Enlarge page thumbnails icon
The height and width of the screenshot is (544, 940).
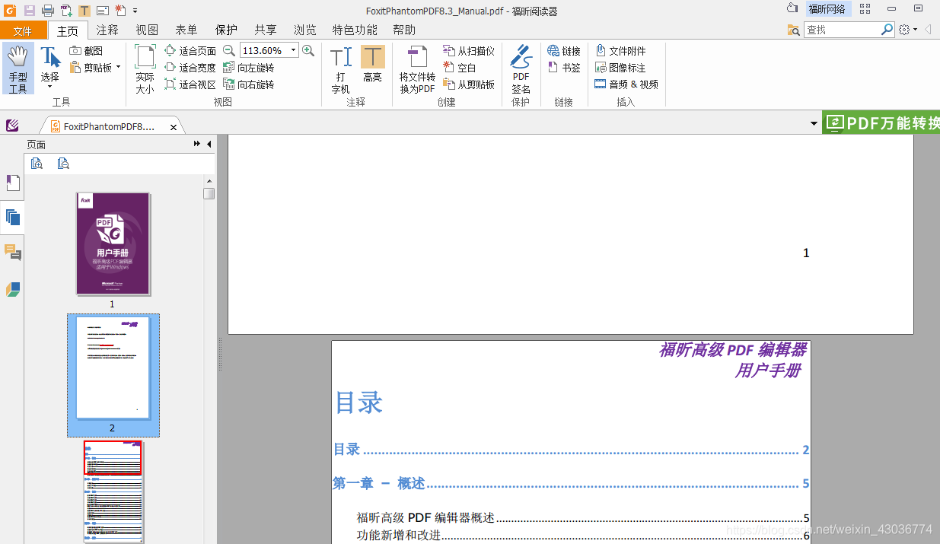pos(37,163)
